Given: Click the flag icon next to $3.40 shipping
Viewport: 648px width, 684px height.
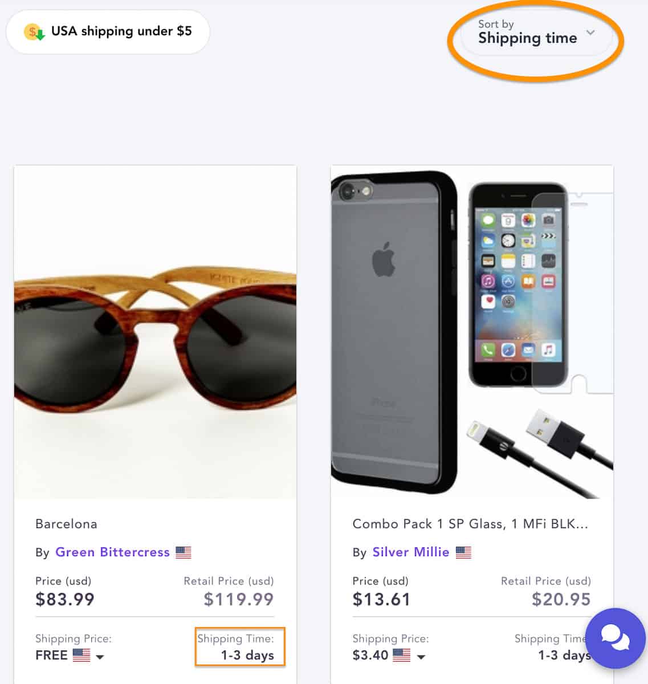Looking at the screenshot, I should click(401, 655).
